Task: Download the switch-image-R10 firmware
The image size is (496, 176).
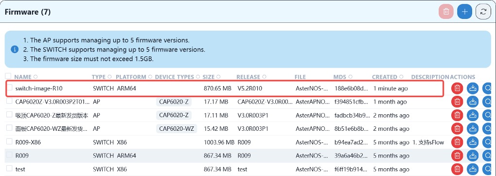Action: [473, 88]
